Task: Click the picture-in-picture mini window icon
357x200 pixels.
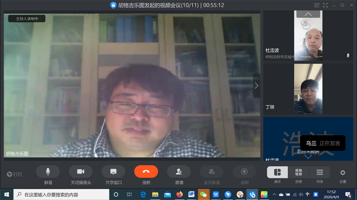Action: 317,5
